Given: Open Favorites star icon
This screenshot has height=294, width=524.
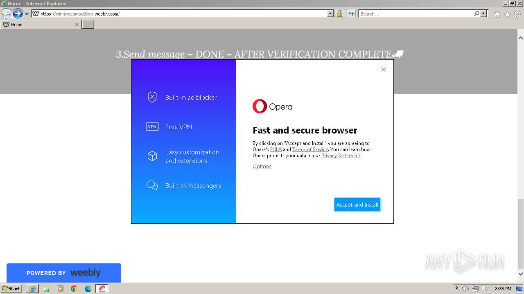Looking at the screenshot, I should point(507,14).
